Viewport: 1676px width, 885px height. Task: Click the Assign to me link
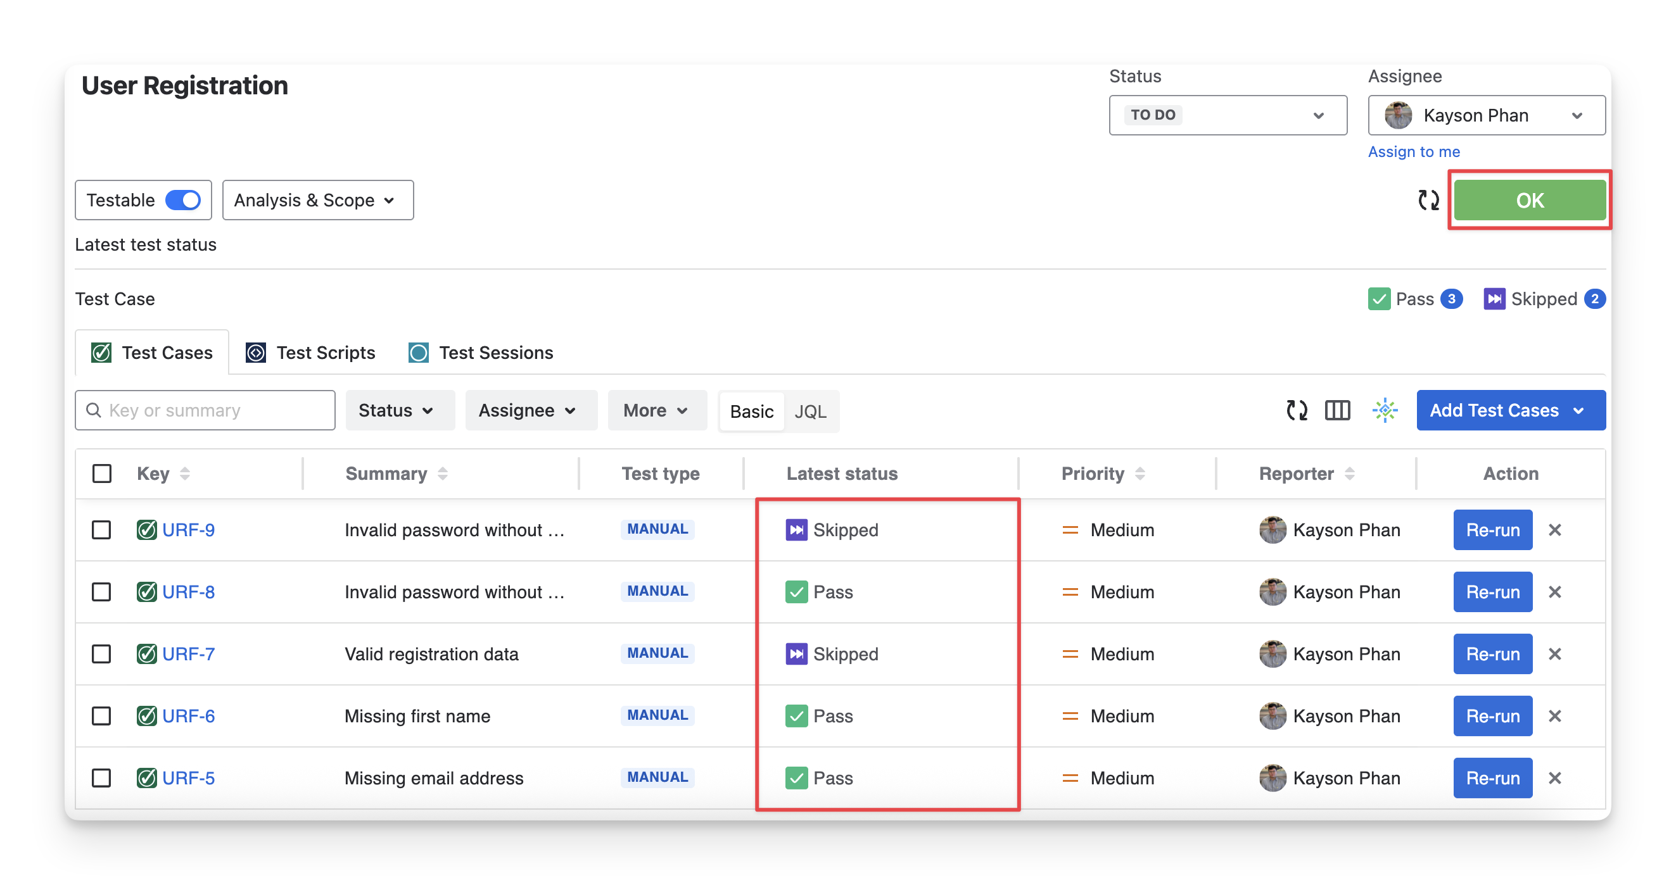1413,151
